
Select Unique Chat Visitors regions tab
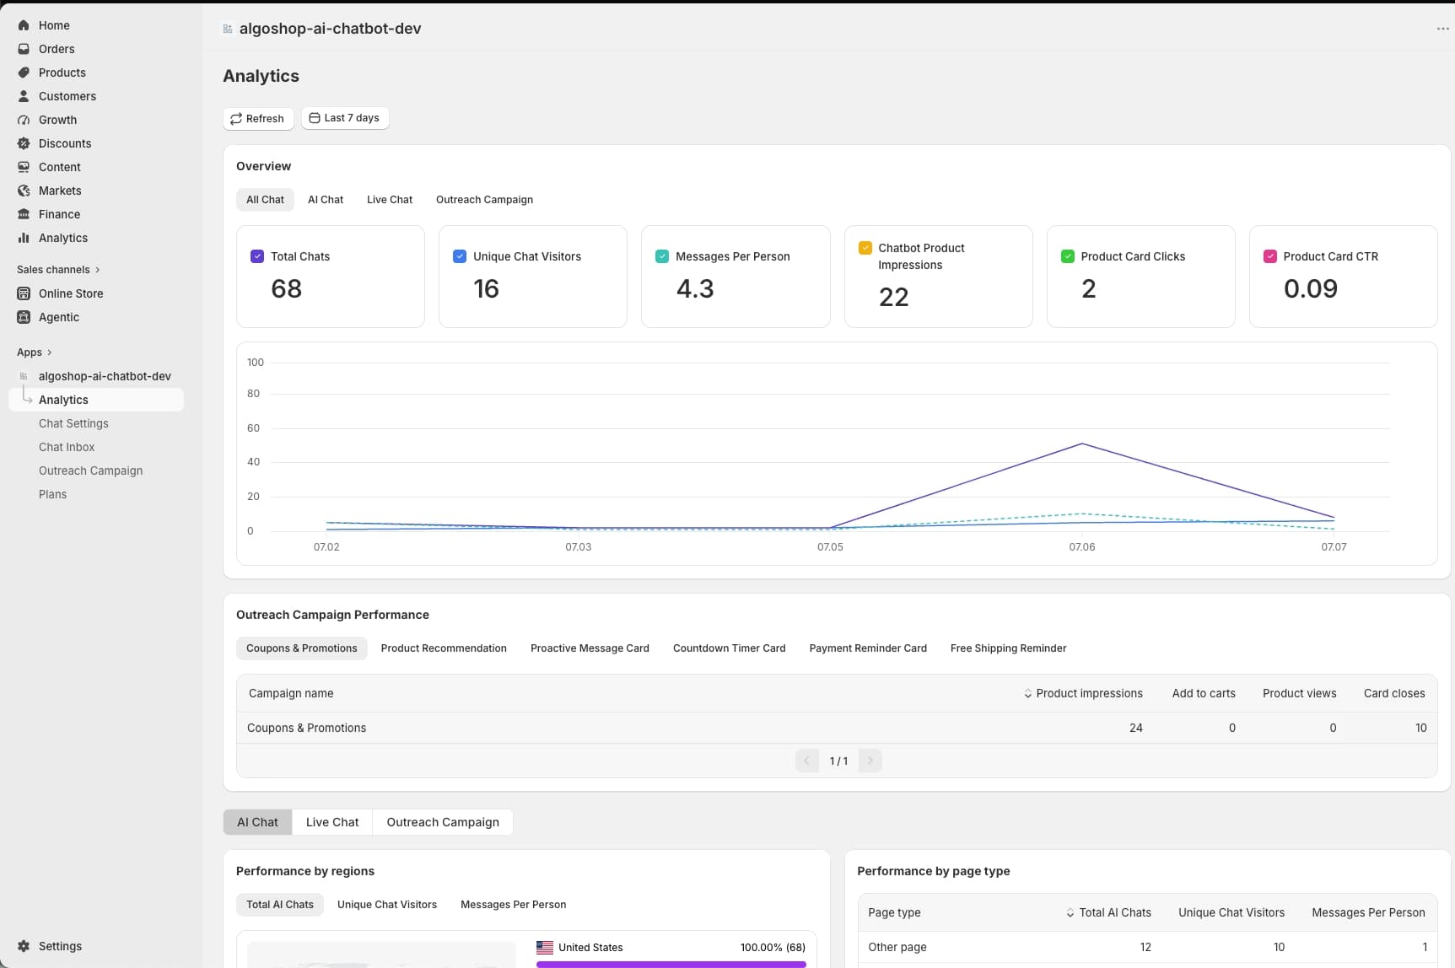pos(387,905)
